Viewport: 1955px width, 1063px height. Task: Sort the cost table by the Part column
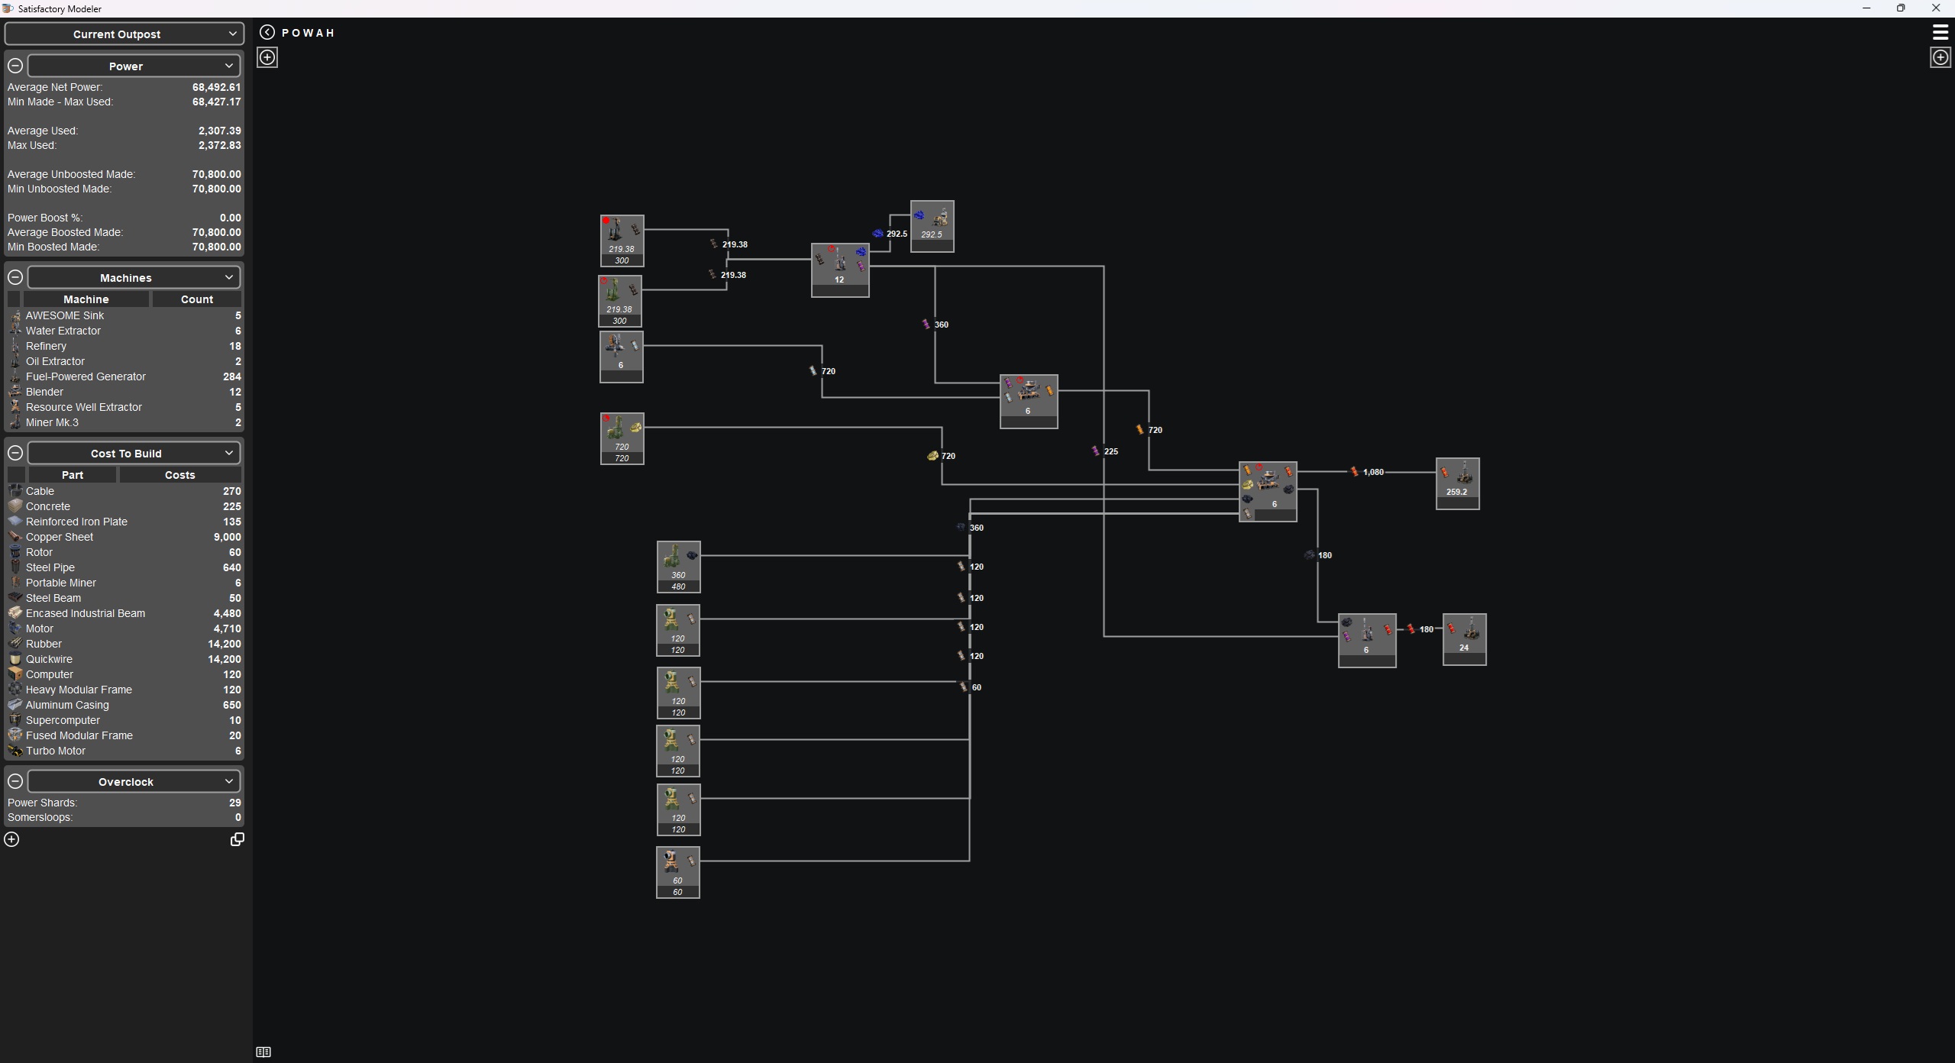(x=73, y=475)
